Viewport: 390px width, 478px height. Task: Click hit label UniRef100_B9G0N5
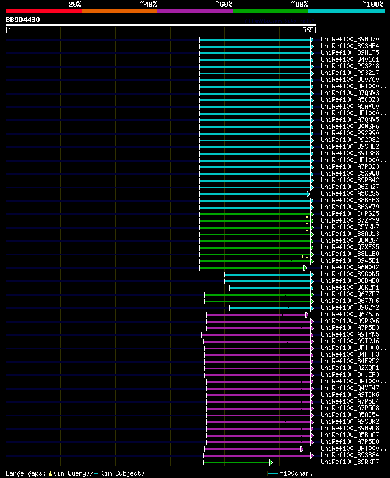[x=350, y=274]
